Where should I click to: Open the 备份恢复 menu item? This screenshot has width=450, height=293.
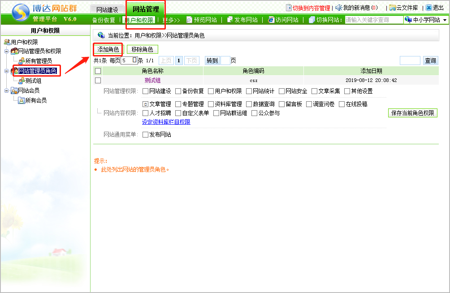(104, 20)
